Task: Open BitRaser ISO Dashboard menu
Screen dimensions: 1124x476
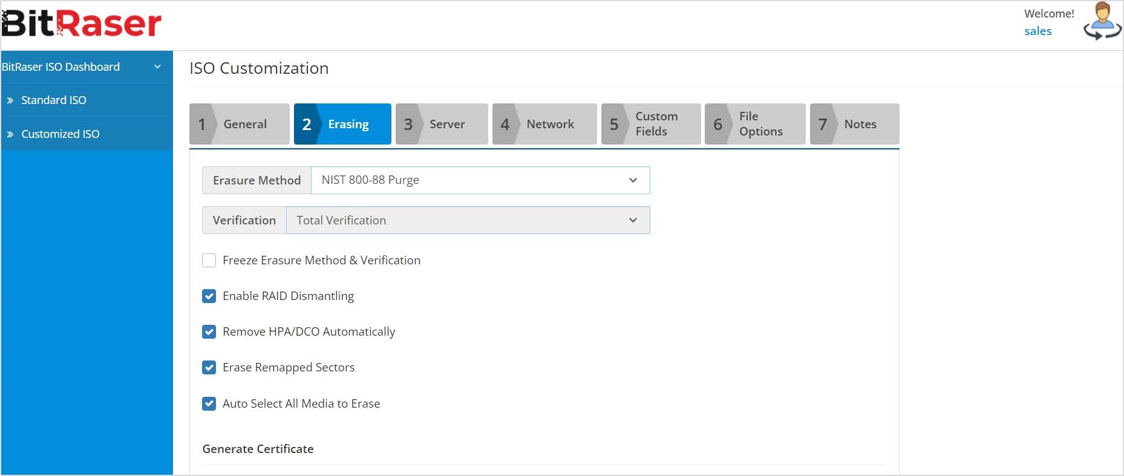Action: coord(87,67)
